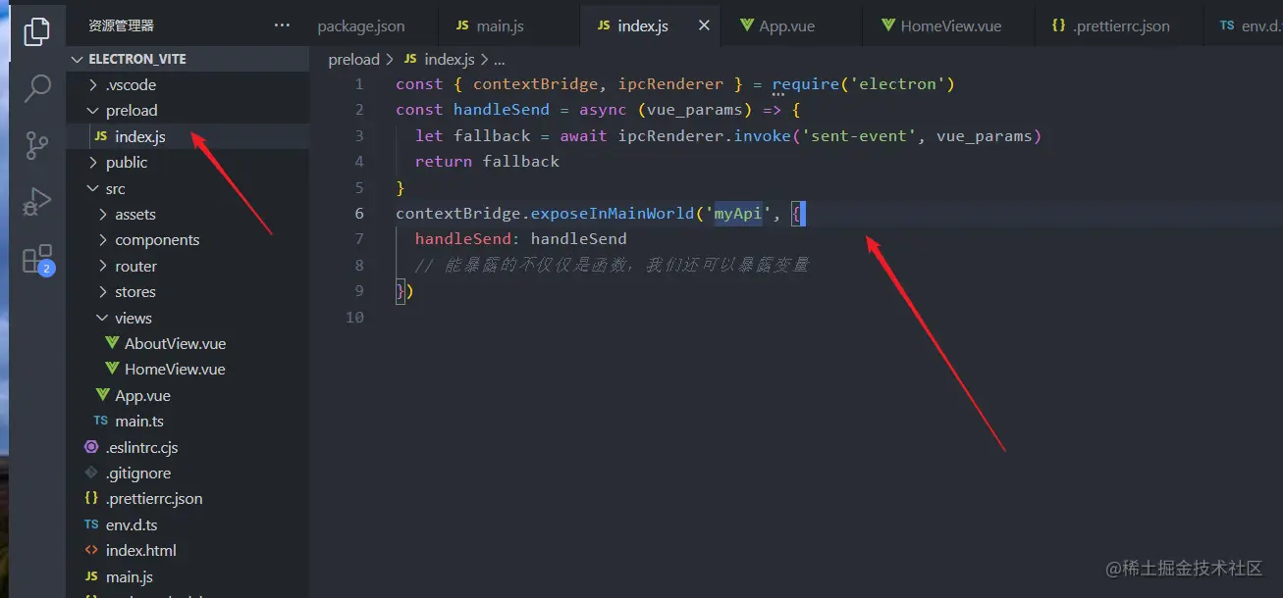This screenshot has width=1283, height=598.
Task: Click the preload breadcrumb segment
Action: [353, 60]
